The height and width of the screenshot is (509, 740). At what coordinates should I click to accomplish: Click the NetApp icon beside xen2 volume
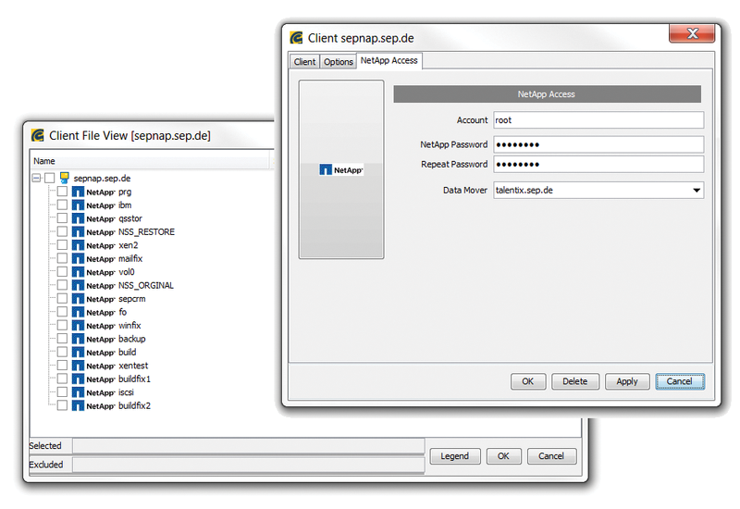(x=78, y=245)
